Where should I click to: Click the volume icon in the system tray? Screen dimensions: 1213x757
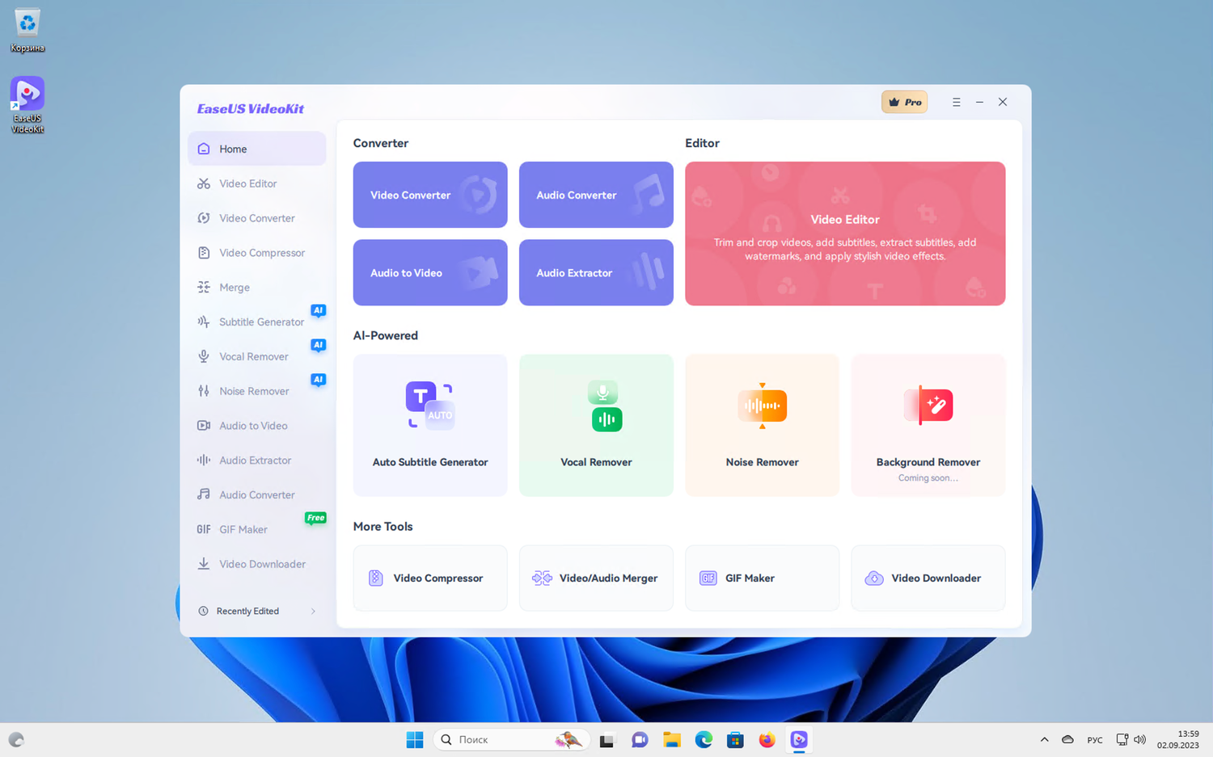click(x=1140, y=739)
